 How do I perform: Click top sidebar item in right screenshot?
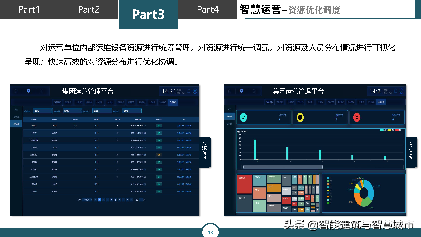click(x=230, y=109)
